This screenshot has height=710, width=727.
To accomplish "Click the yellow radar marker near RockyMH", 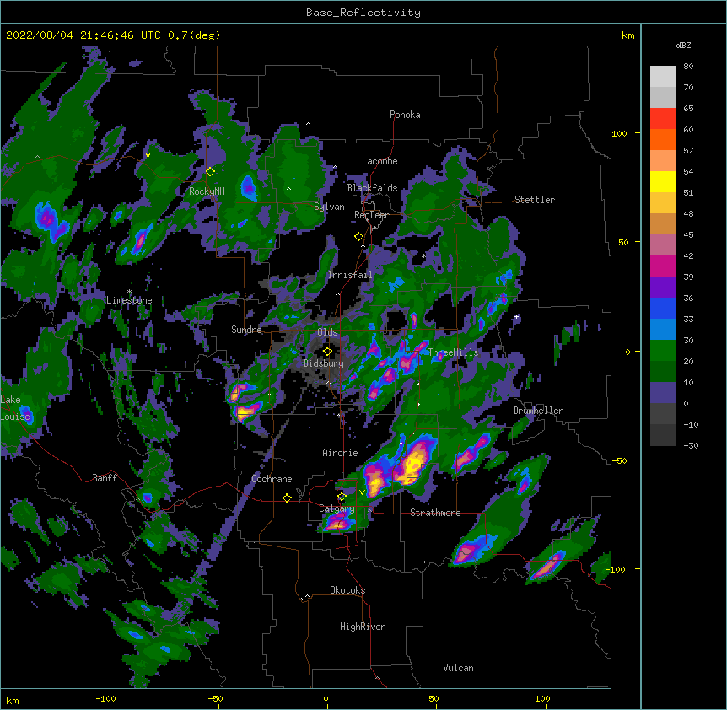I will point(211,172).
